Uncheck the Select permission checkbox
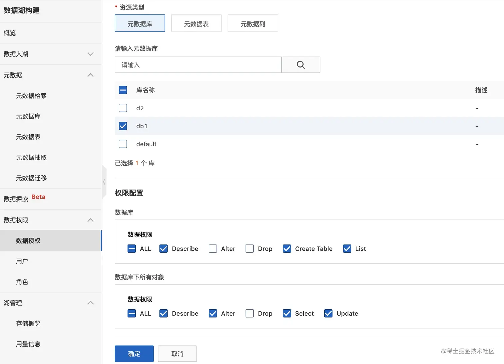 287,313
